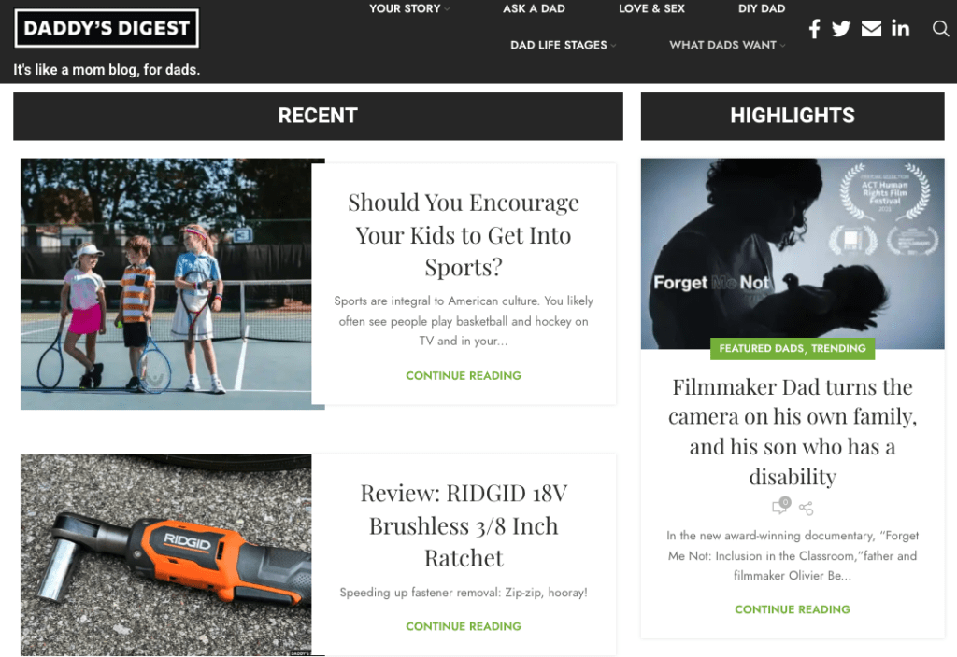Open the Facebook social icon
This screenshot has height=657, width=957.
tap(814, 29)
